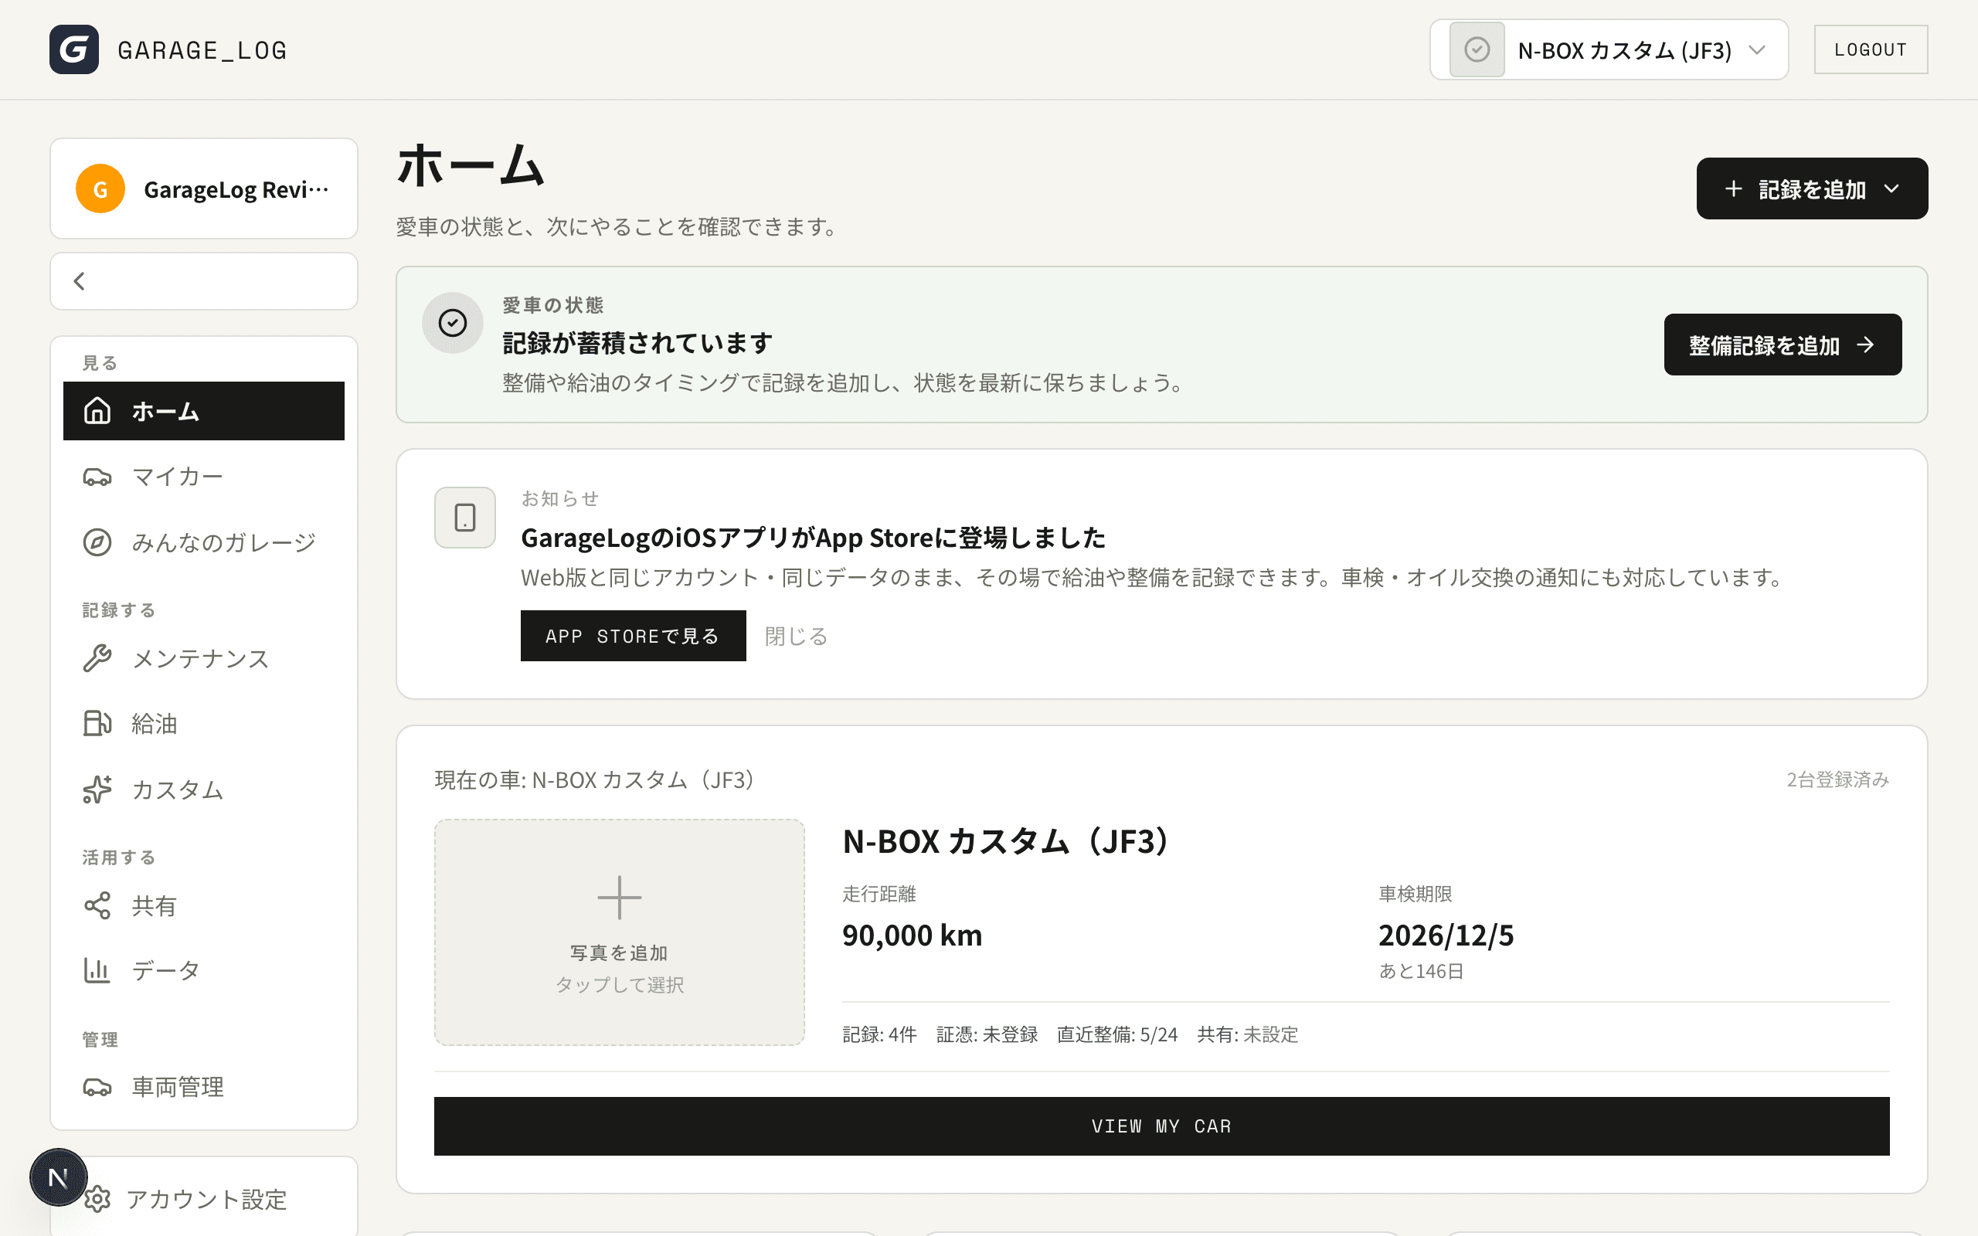
Task: Click the 車両管理 car icon
Action: pos(97,1087)
